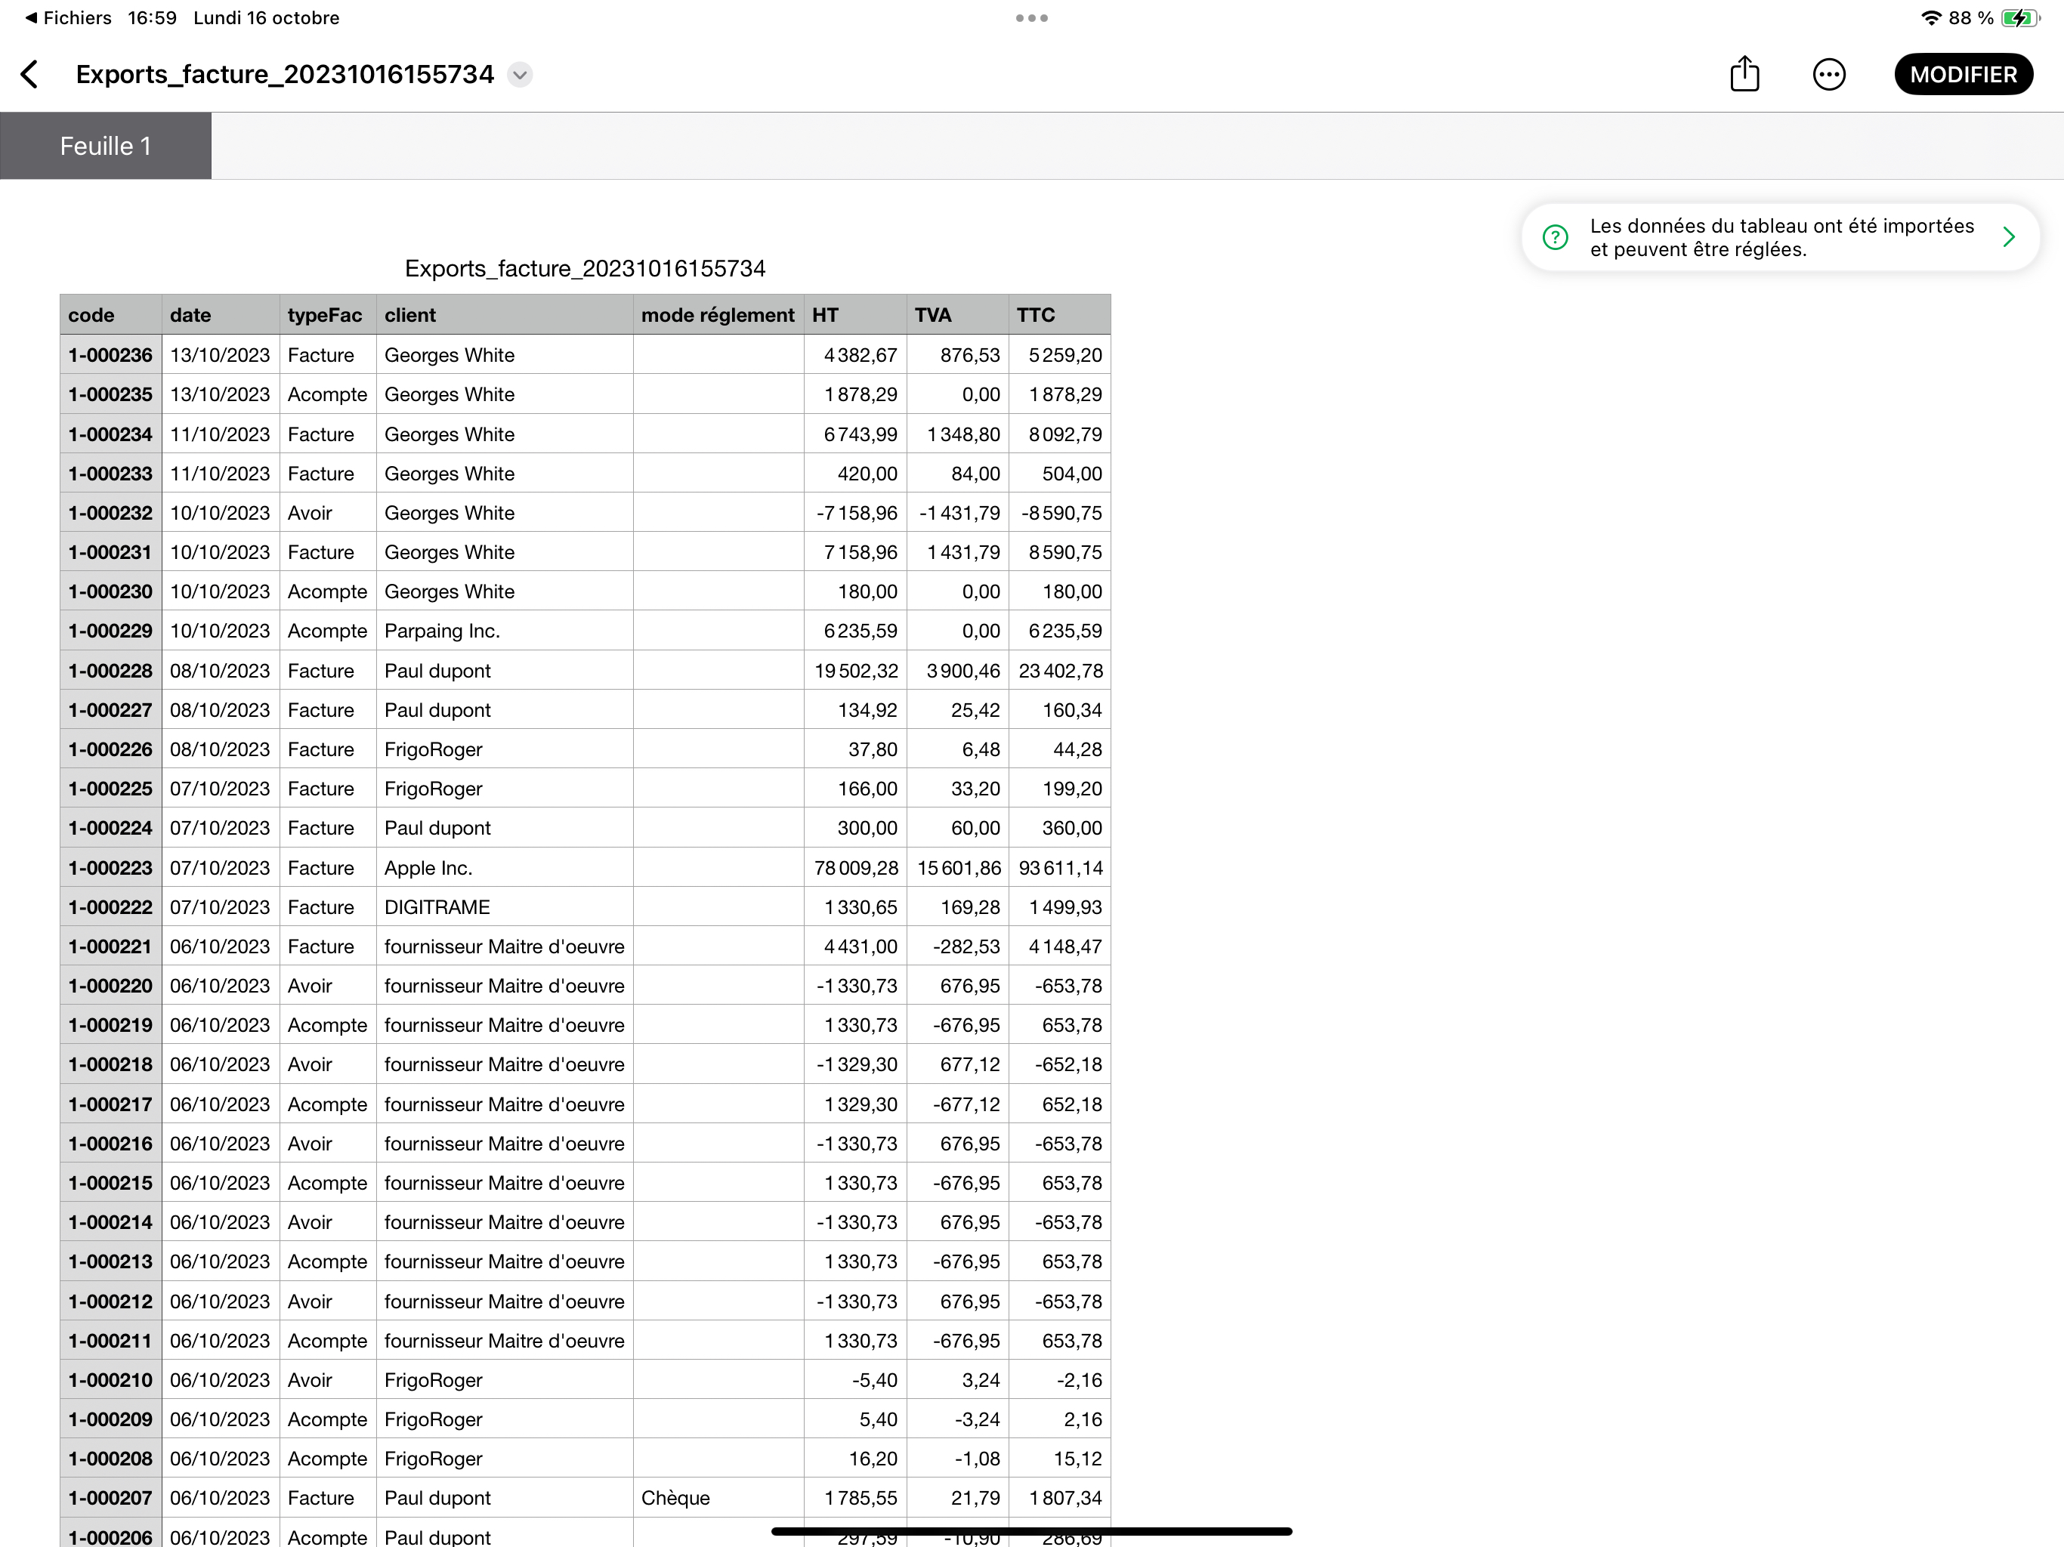
Task: Select row header 1-000223
Action: (x=111, y=868)
